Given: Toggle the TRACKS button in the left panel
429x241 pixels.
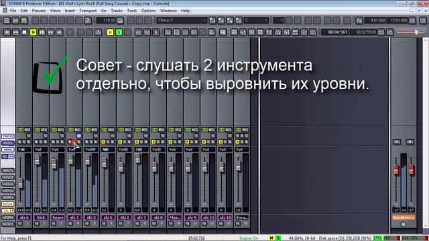Looking at the screenshot, I should [x=7, y=137].
